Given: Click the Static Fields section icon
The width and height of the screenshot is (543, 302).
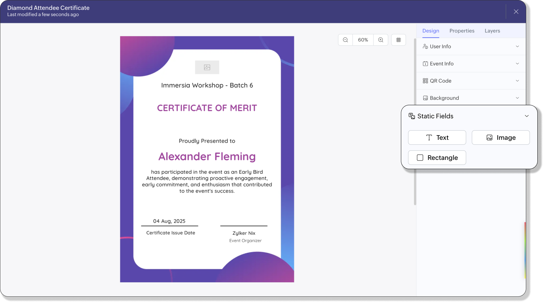Looking at the screenshot, I should click(412, 116).
